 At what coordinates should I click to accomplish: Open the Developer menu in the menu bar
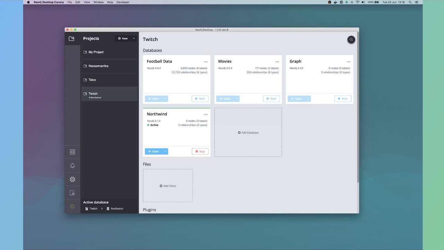click(x=123, y=2)
